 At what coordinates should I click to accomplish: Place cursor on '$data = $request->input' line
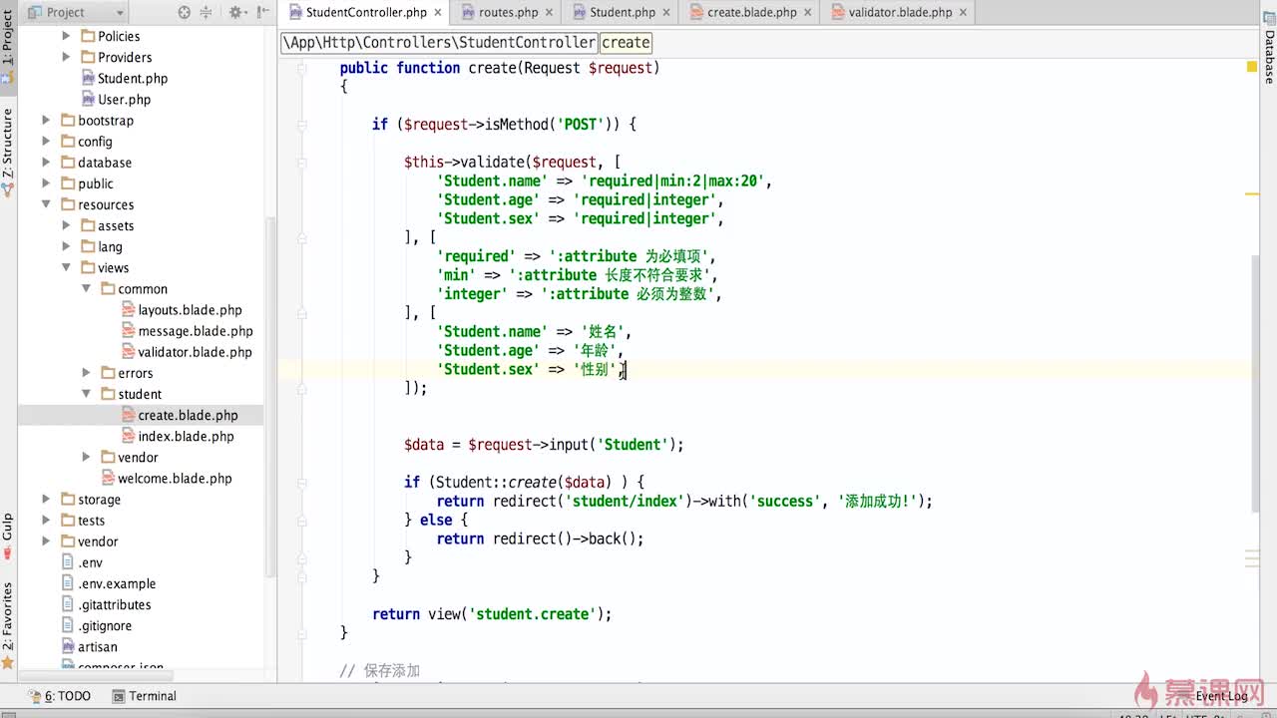(x=544, y=445)
